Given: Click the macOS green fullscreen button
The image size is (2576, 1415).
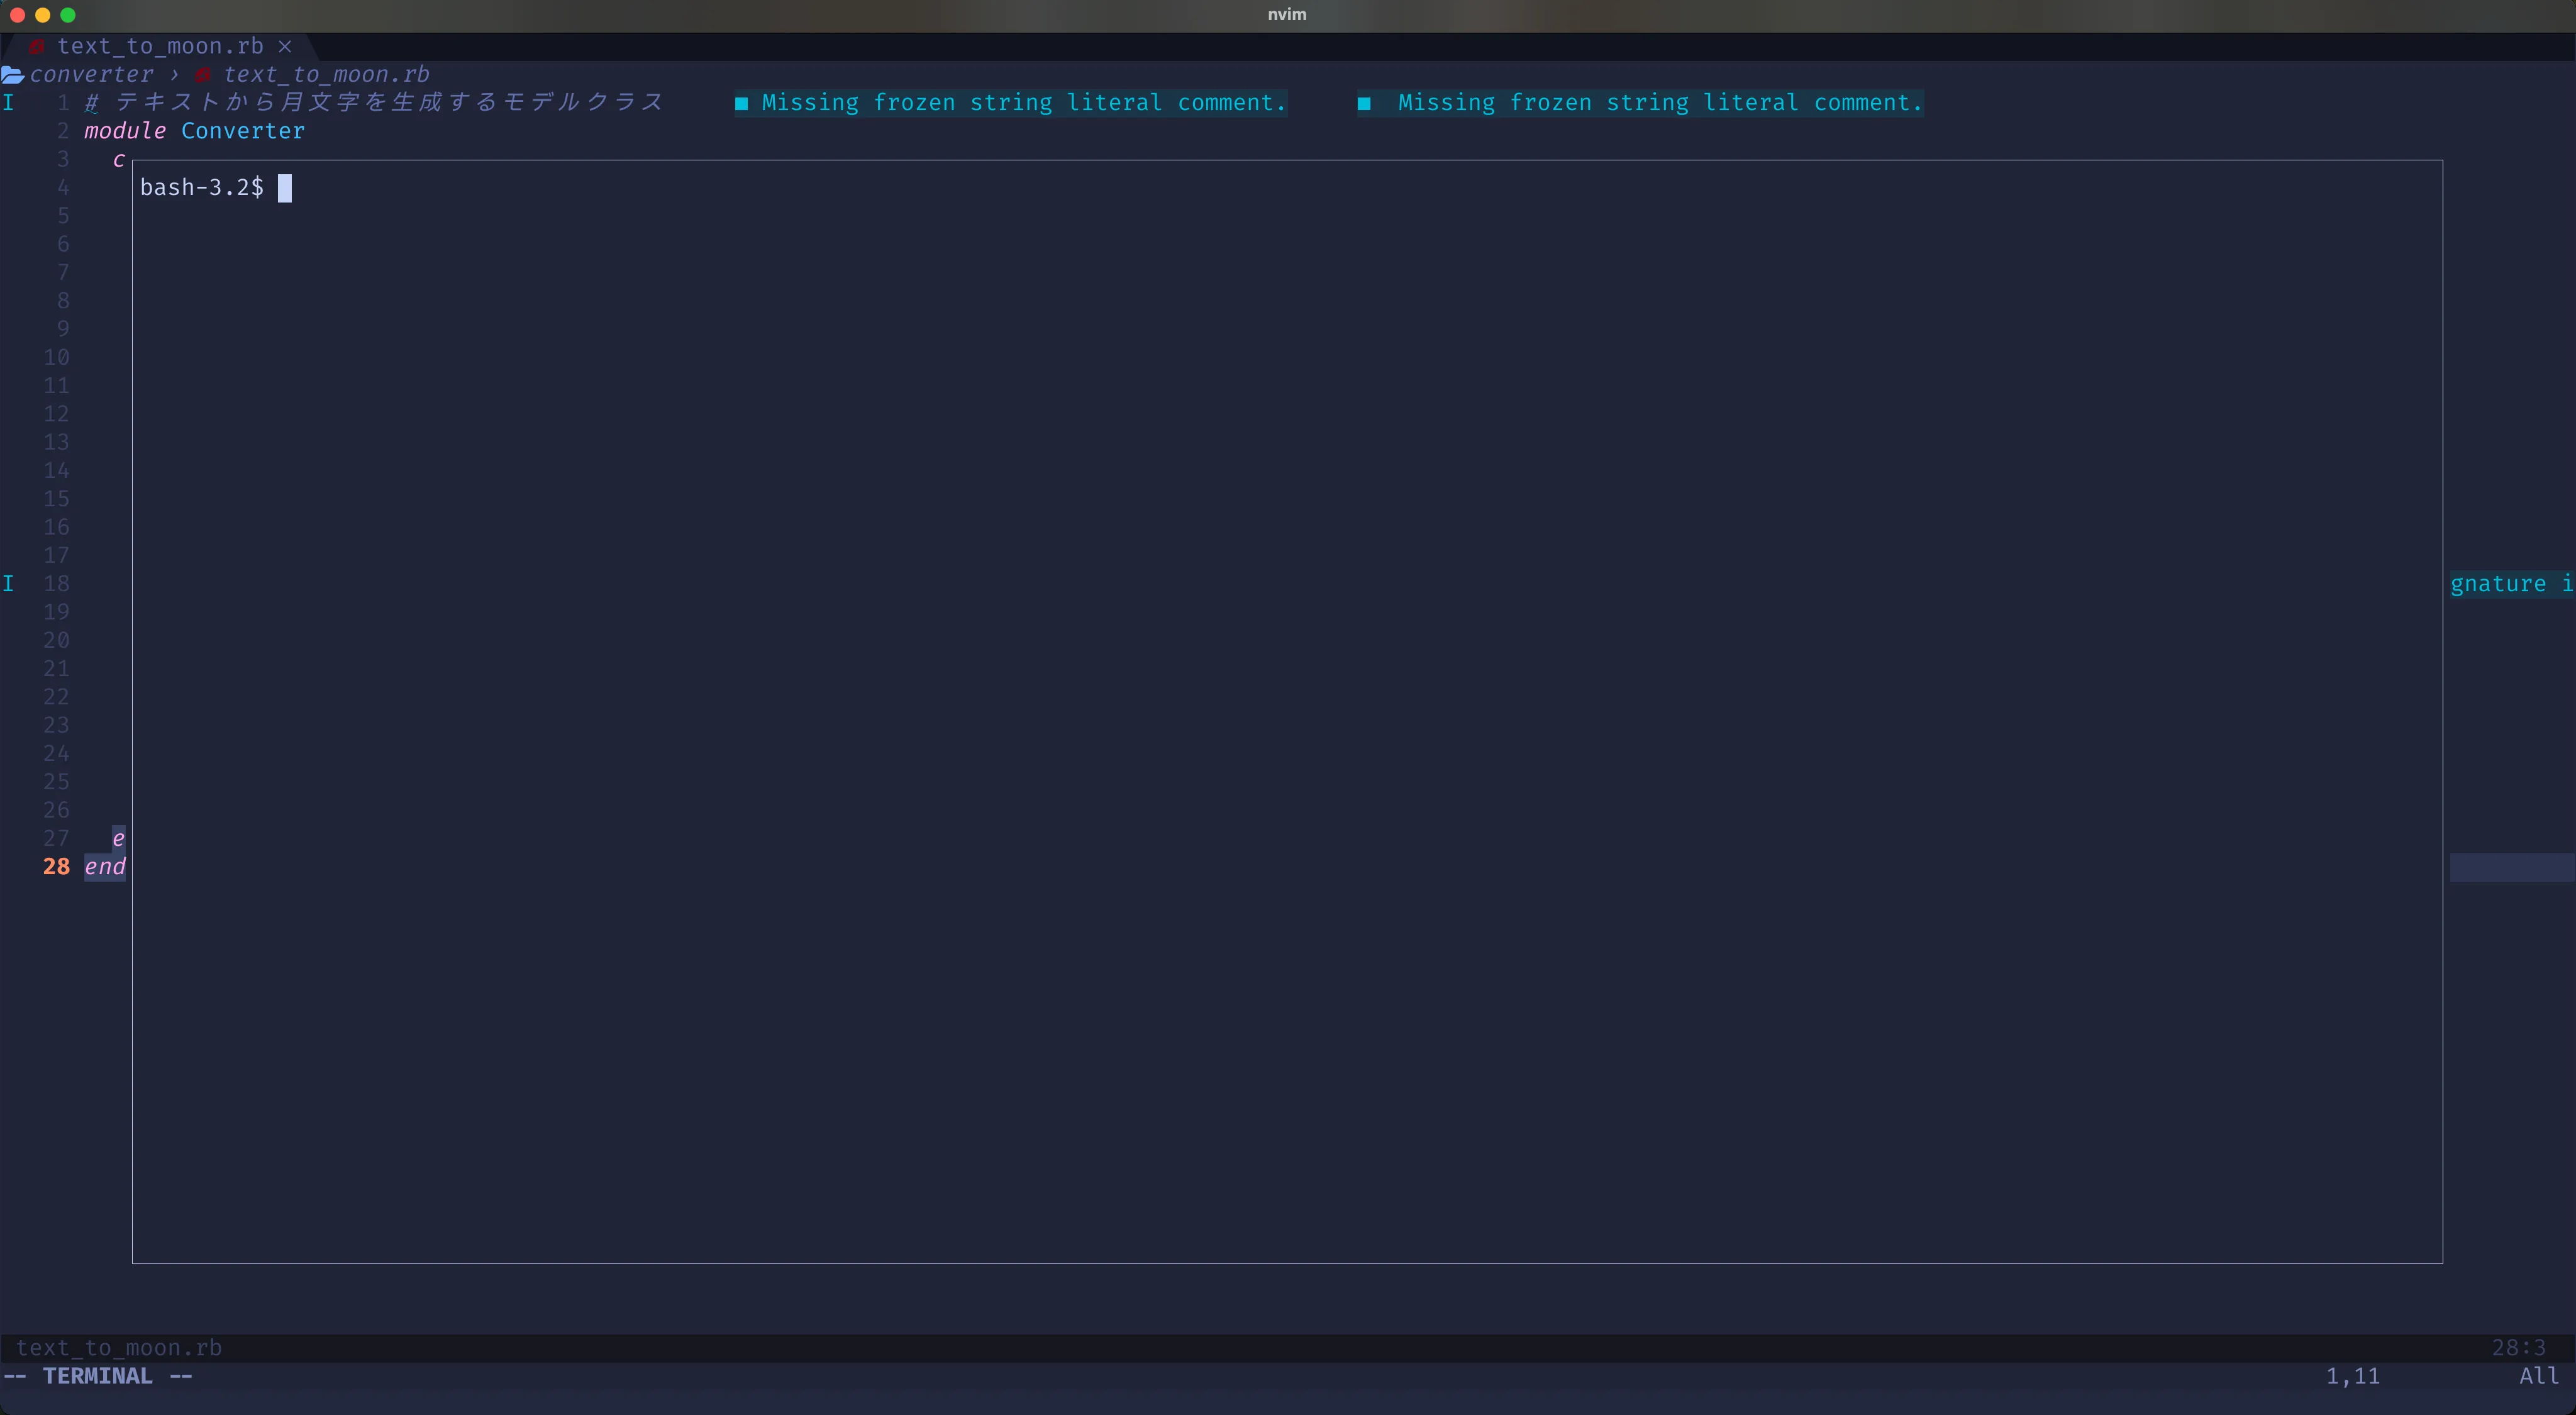Looking at the screenshot, I should pyautogui.click(x=68, y=15).
